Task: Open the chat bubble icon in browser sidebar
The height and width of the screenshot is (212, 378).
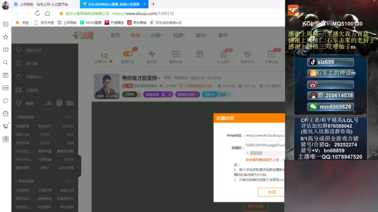Action: tap(6, 100)
